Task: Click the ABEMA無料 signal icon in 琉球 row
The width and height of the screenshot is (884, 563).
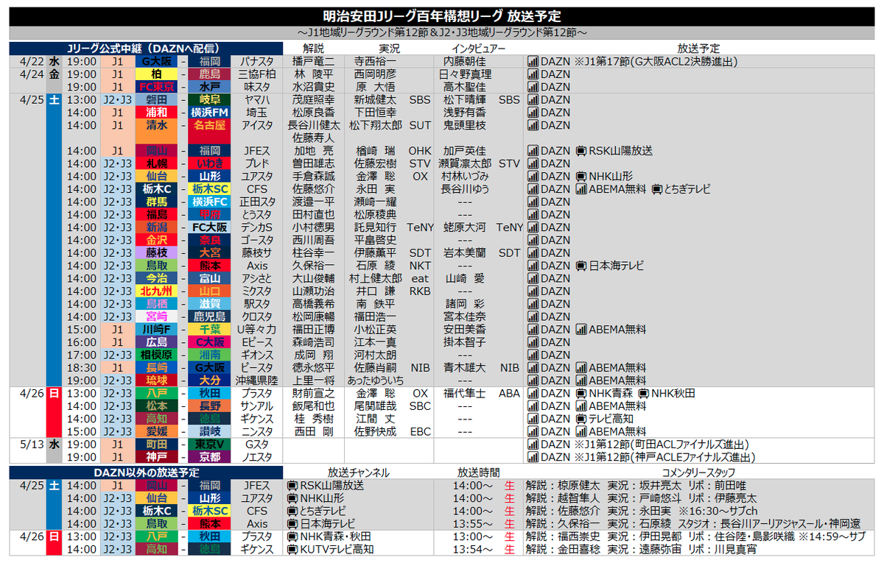Action: point(580,380)
